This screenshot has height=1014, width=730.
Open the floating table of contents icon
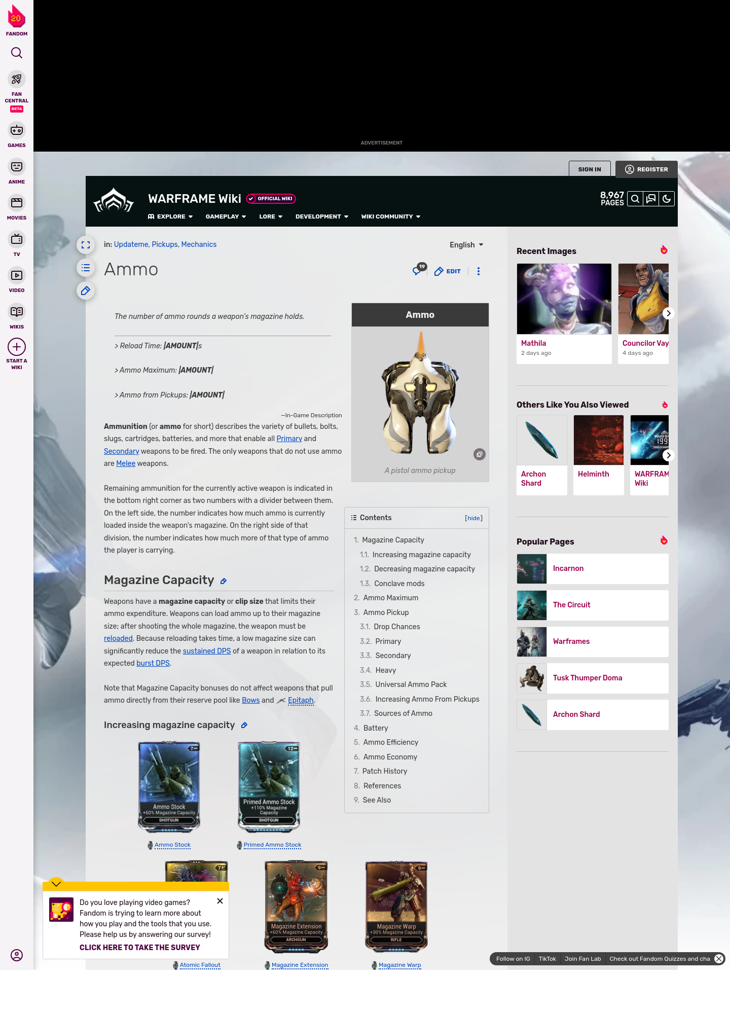86,268
